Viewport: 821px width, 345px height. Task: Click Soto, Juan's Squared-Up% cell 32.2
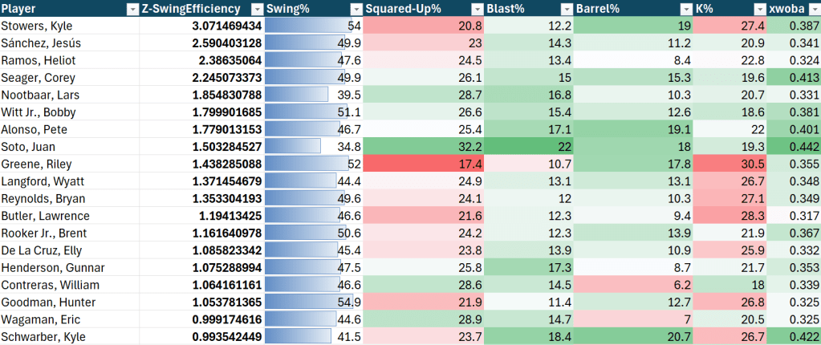tap(425, 147)
